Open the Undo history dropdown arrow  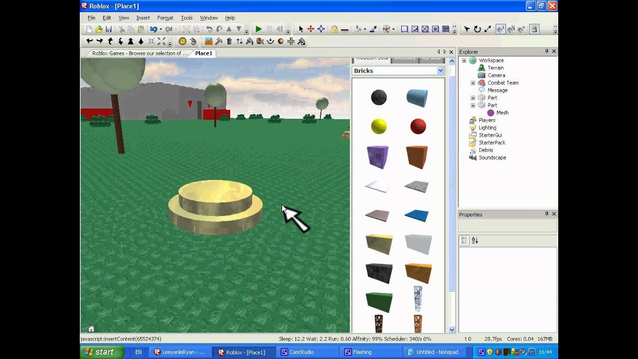tap(160, 29)
